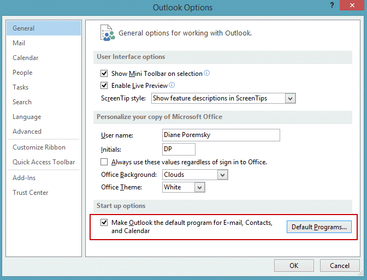The image size is (367, 280).
Task: Toggle Make Outlook the default program checkbox
Action: point(104,223)
